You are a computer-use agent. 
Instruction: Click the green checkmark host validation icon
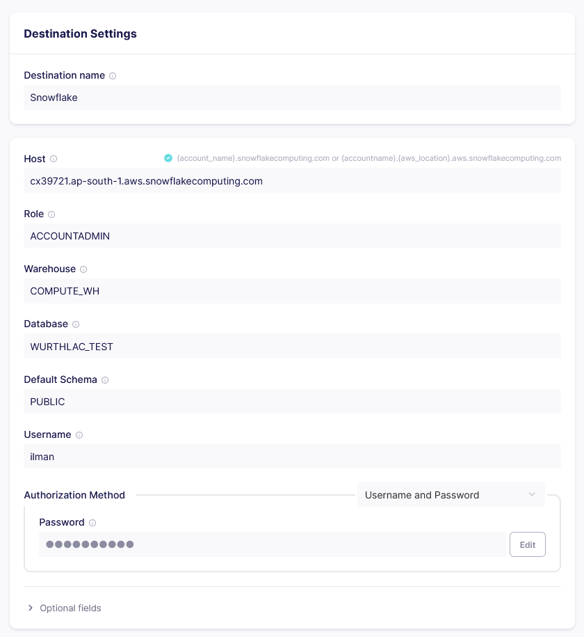168,158
